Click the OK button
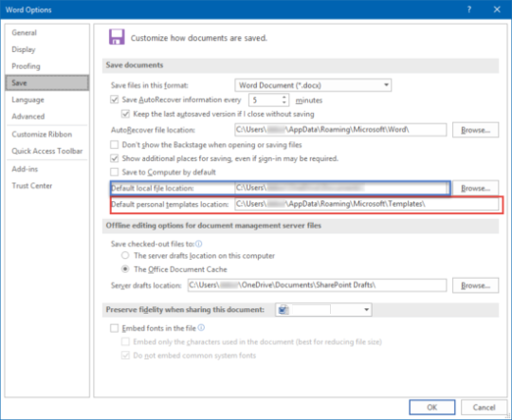The height and width of the screenshot is (420, 512). tap(432, 408)
